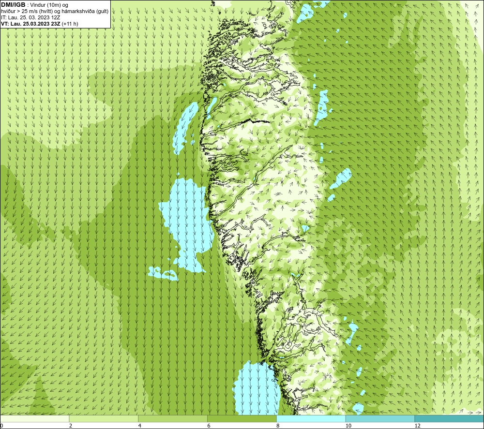The image size is (484, 429).
Task: Click the 6–8 m/s darker green swatch
Action: (242, 418)
